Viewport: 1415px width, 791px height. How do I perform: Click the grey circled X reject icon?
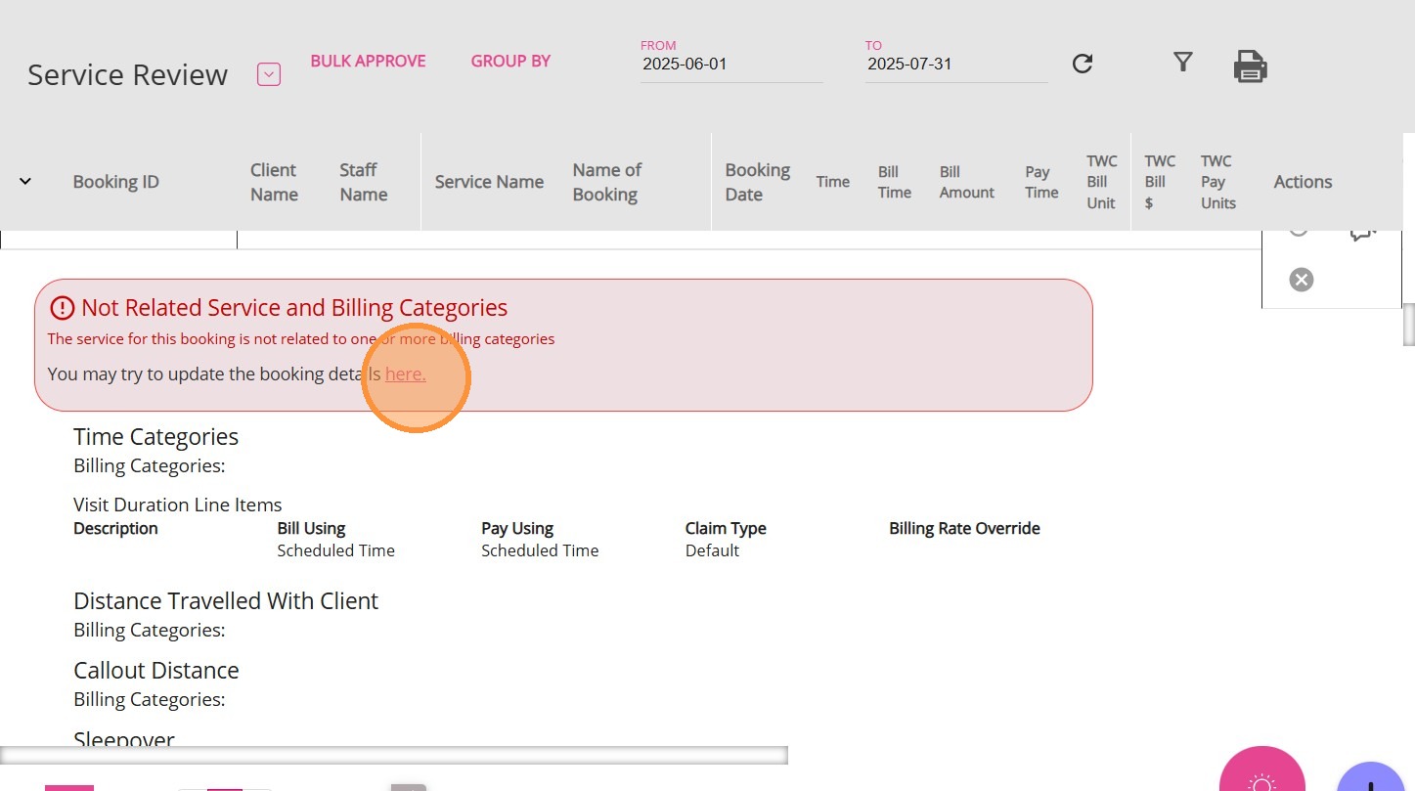(1301, 280)
